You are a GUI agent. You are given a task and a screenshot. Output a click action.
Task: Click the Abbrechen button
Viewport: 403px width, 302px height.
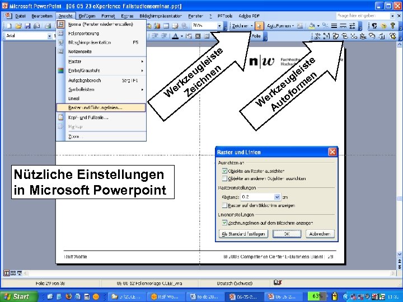coord(320,234)
